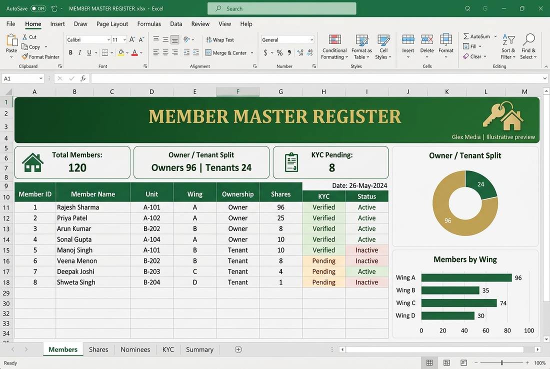Apply Comma Style format

tap(289, 52)
